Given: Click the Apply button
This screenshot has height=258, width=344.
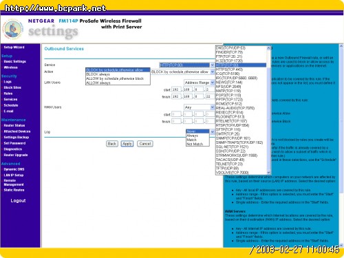Looking at the screenshot, I should tap(127, 144).
